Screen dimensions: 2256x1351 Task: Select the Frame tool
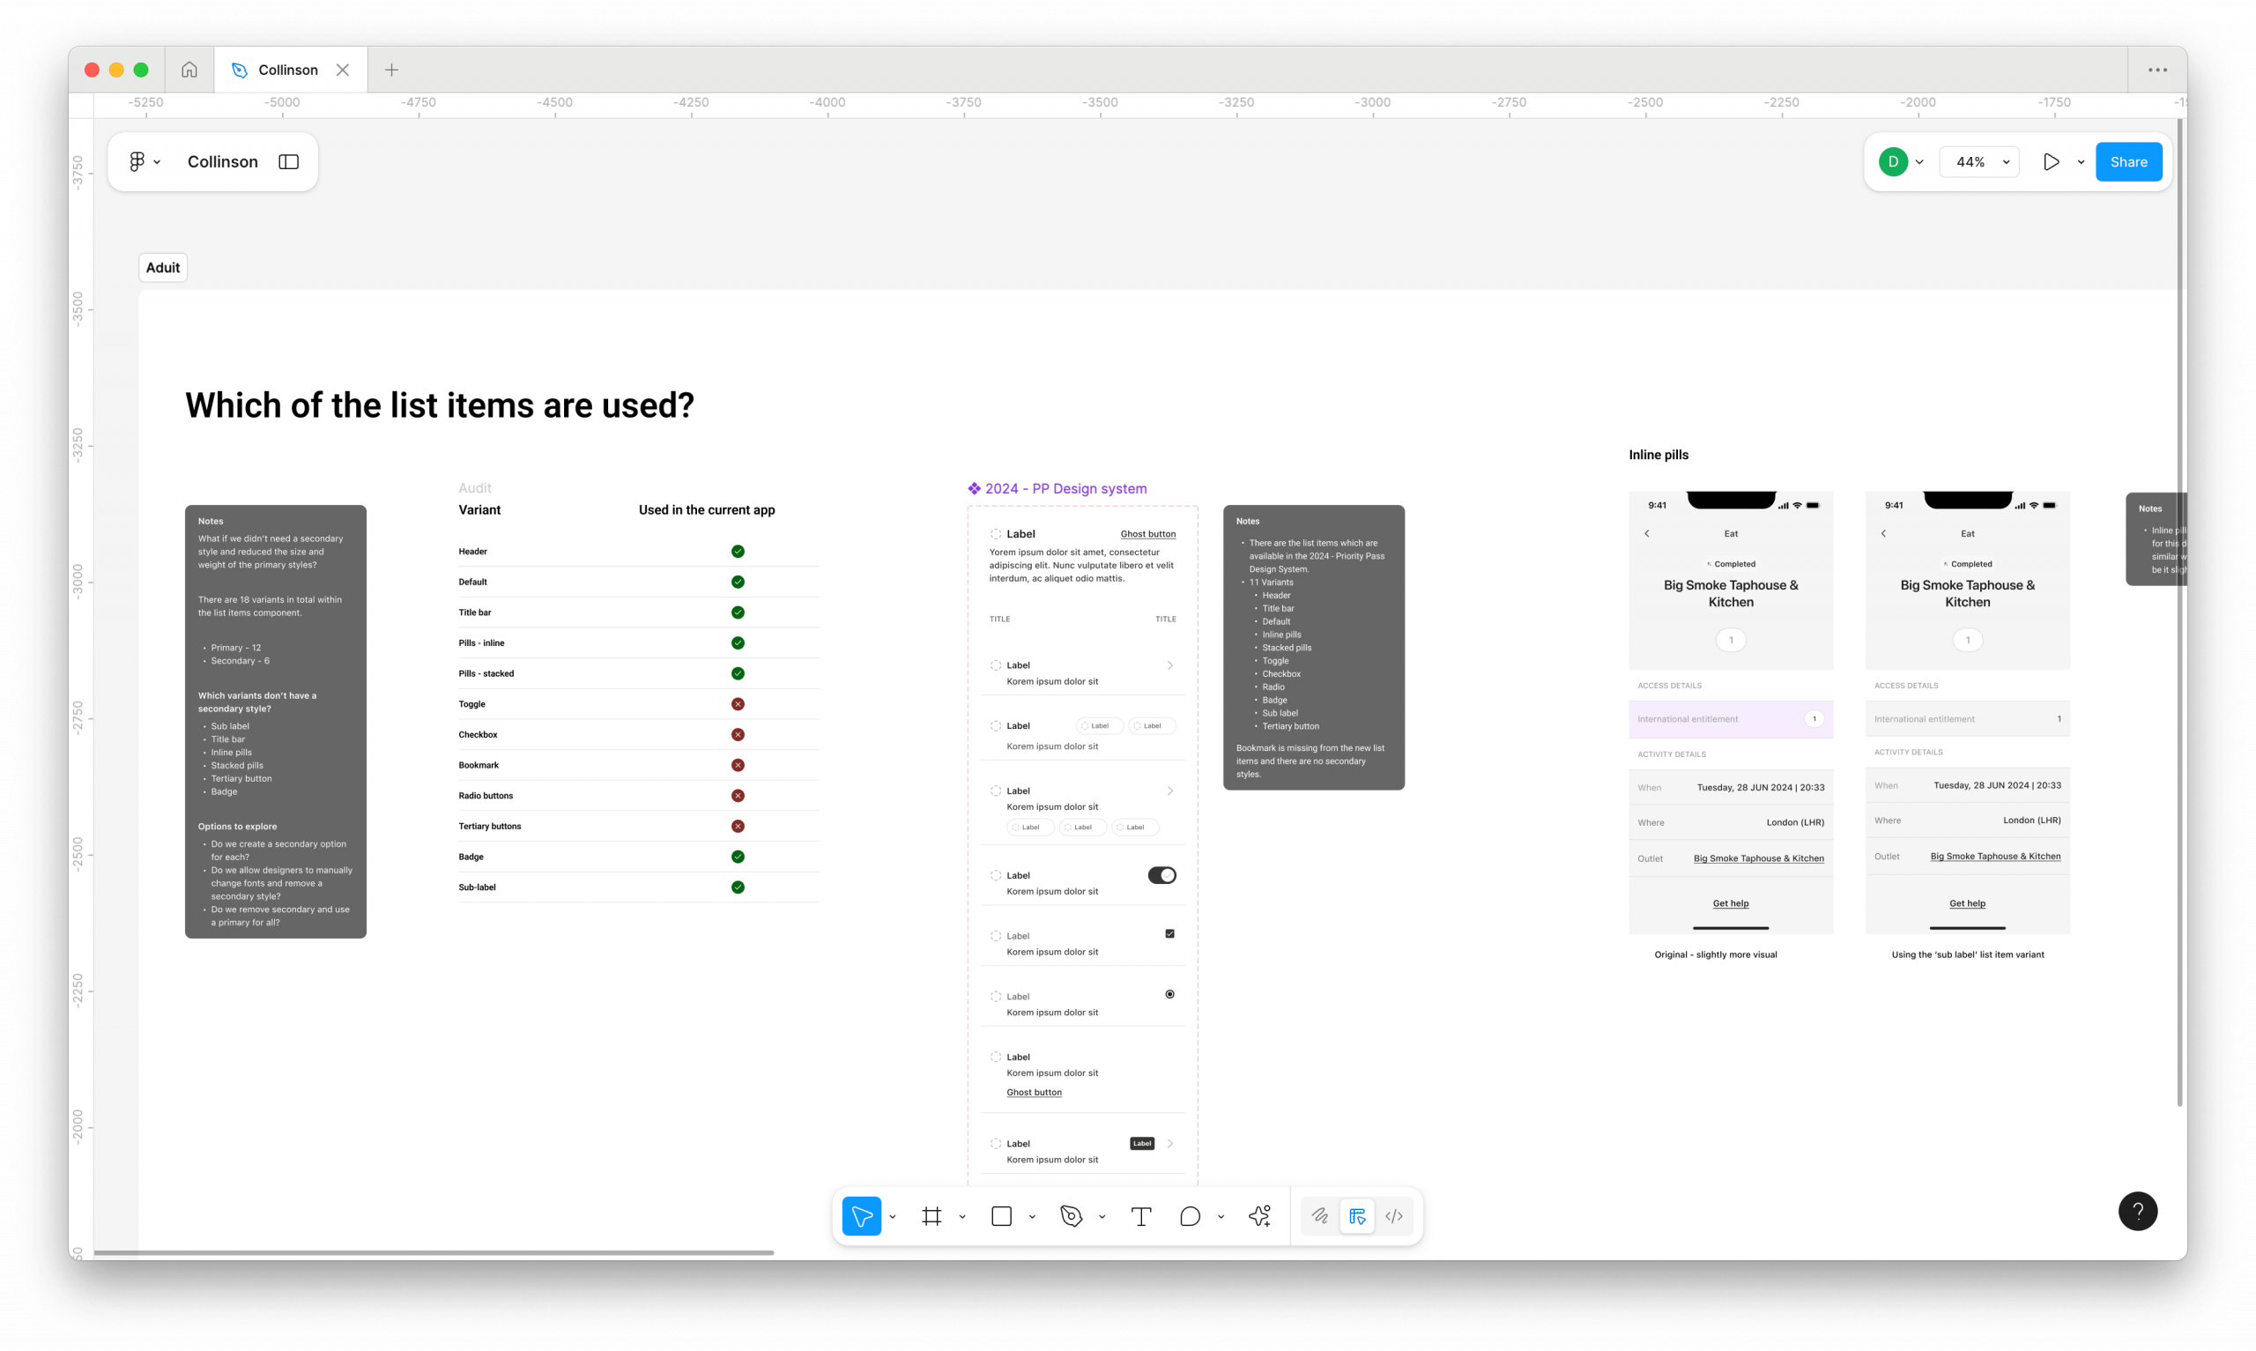(x=931, y=1215)
